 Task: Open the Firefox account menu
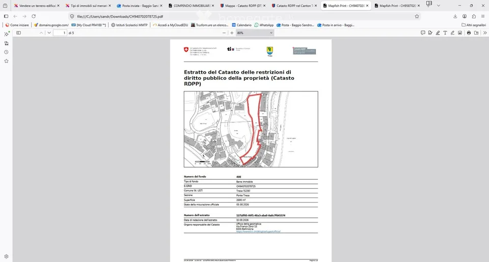[x=465, y=16]
